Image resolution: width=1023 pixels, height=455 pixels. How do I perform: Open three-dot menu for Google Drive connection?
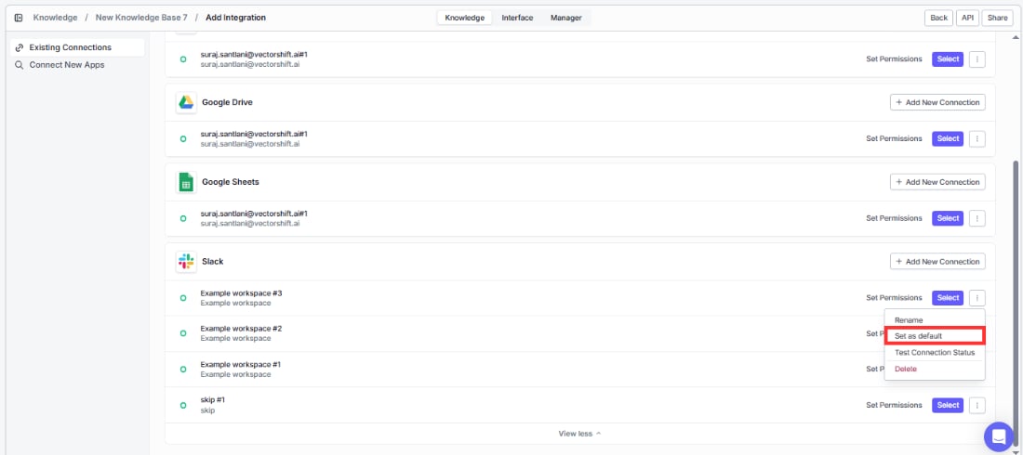976,139
